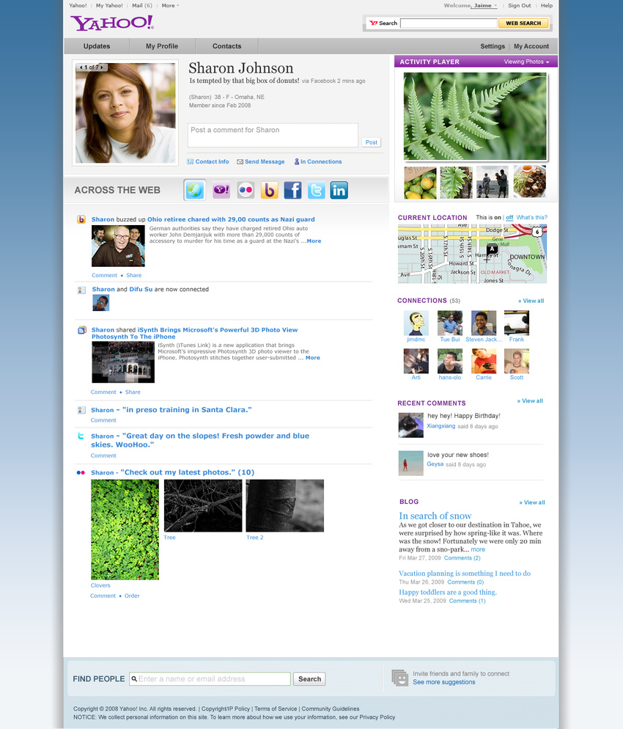Filter updates by the Yahoo! icon
The image size is (623, 729).
click(x=221, y=190)
